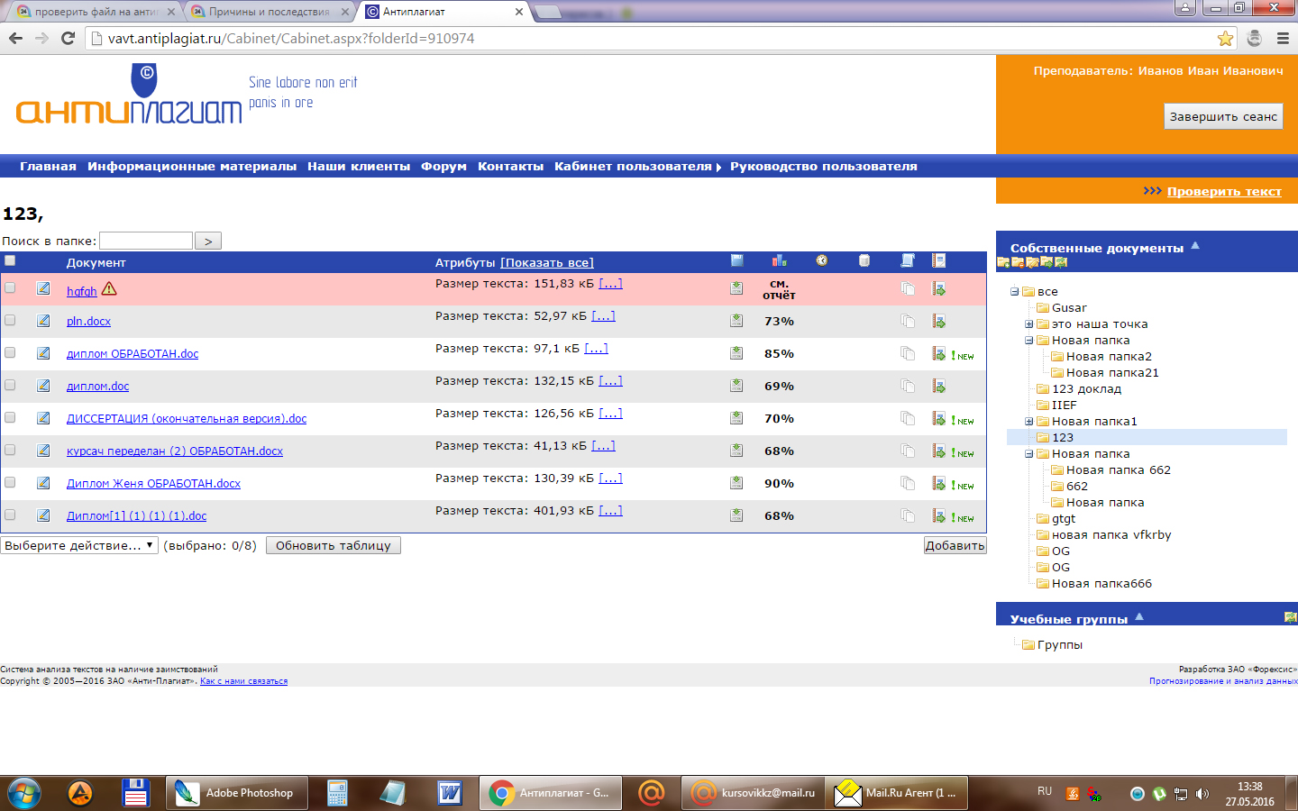Check the select-all checkbox in table header

10,260
